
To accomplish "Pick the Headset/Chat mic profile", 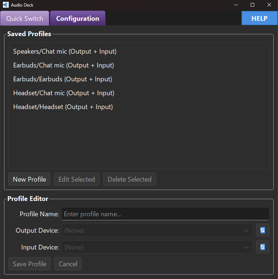I will click(x=64, y=93).
